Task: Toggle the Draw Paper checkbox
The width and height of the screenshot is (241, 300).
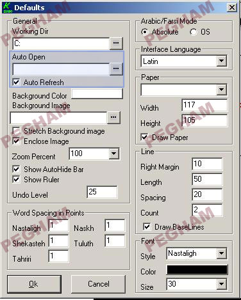Action: point(144,138)
